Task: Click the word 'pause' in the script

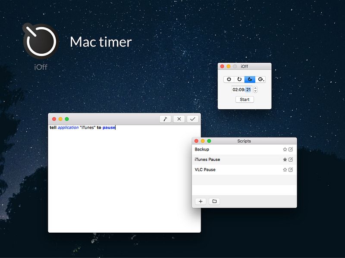Action: [x=109, y=127]
